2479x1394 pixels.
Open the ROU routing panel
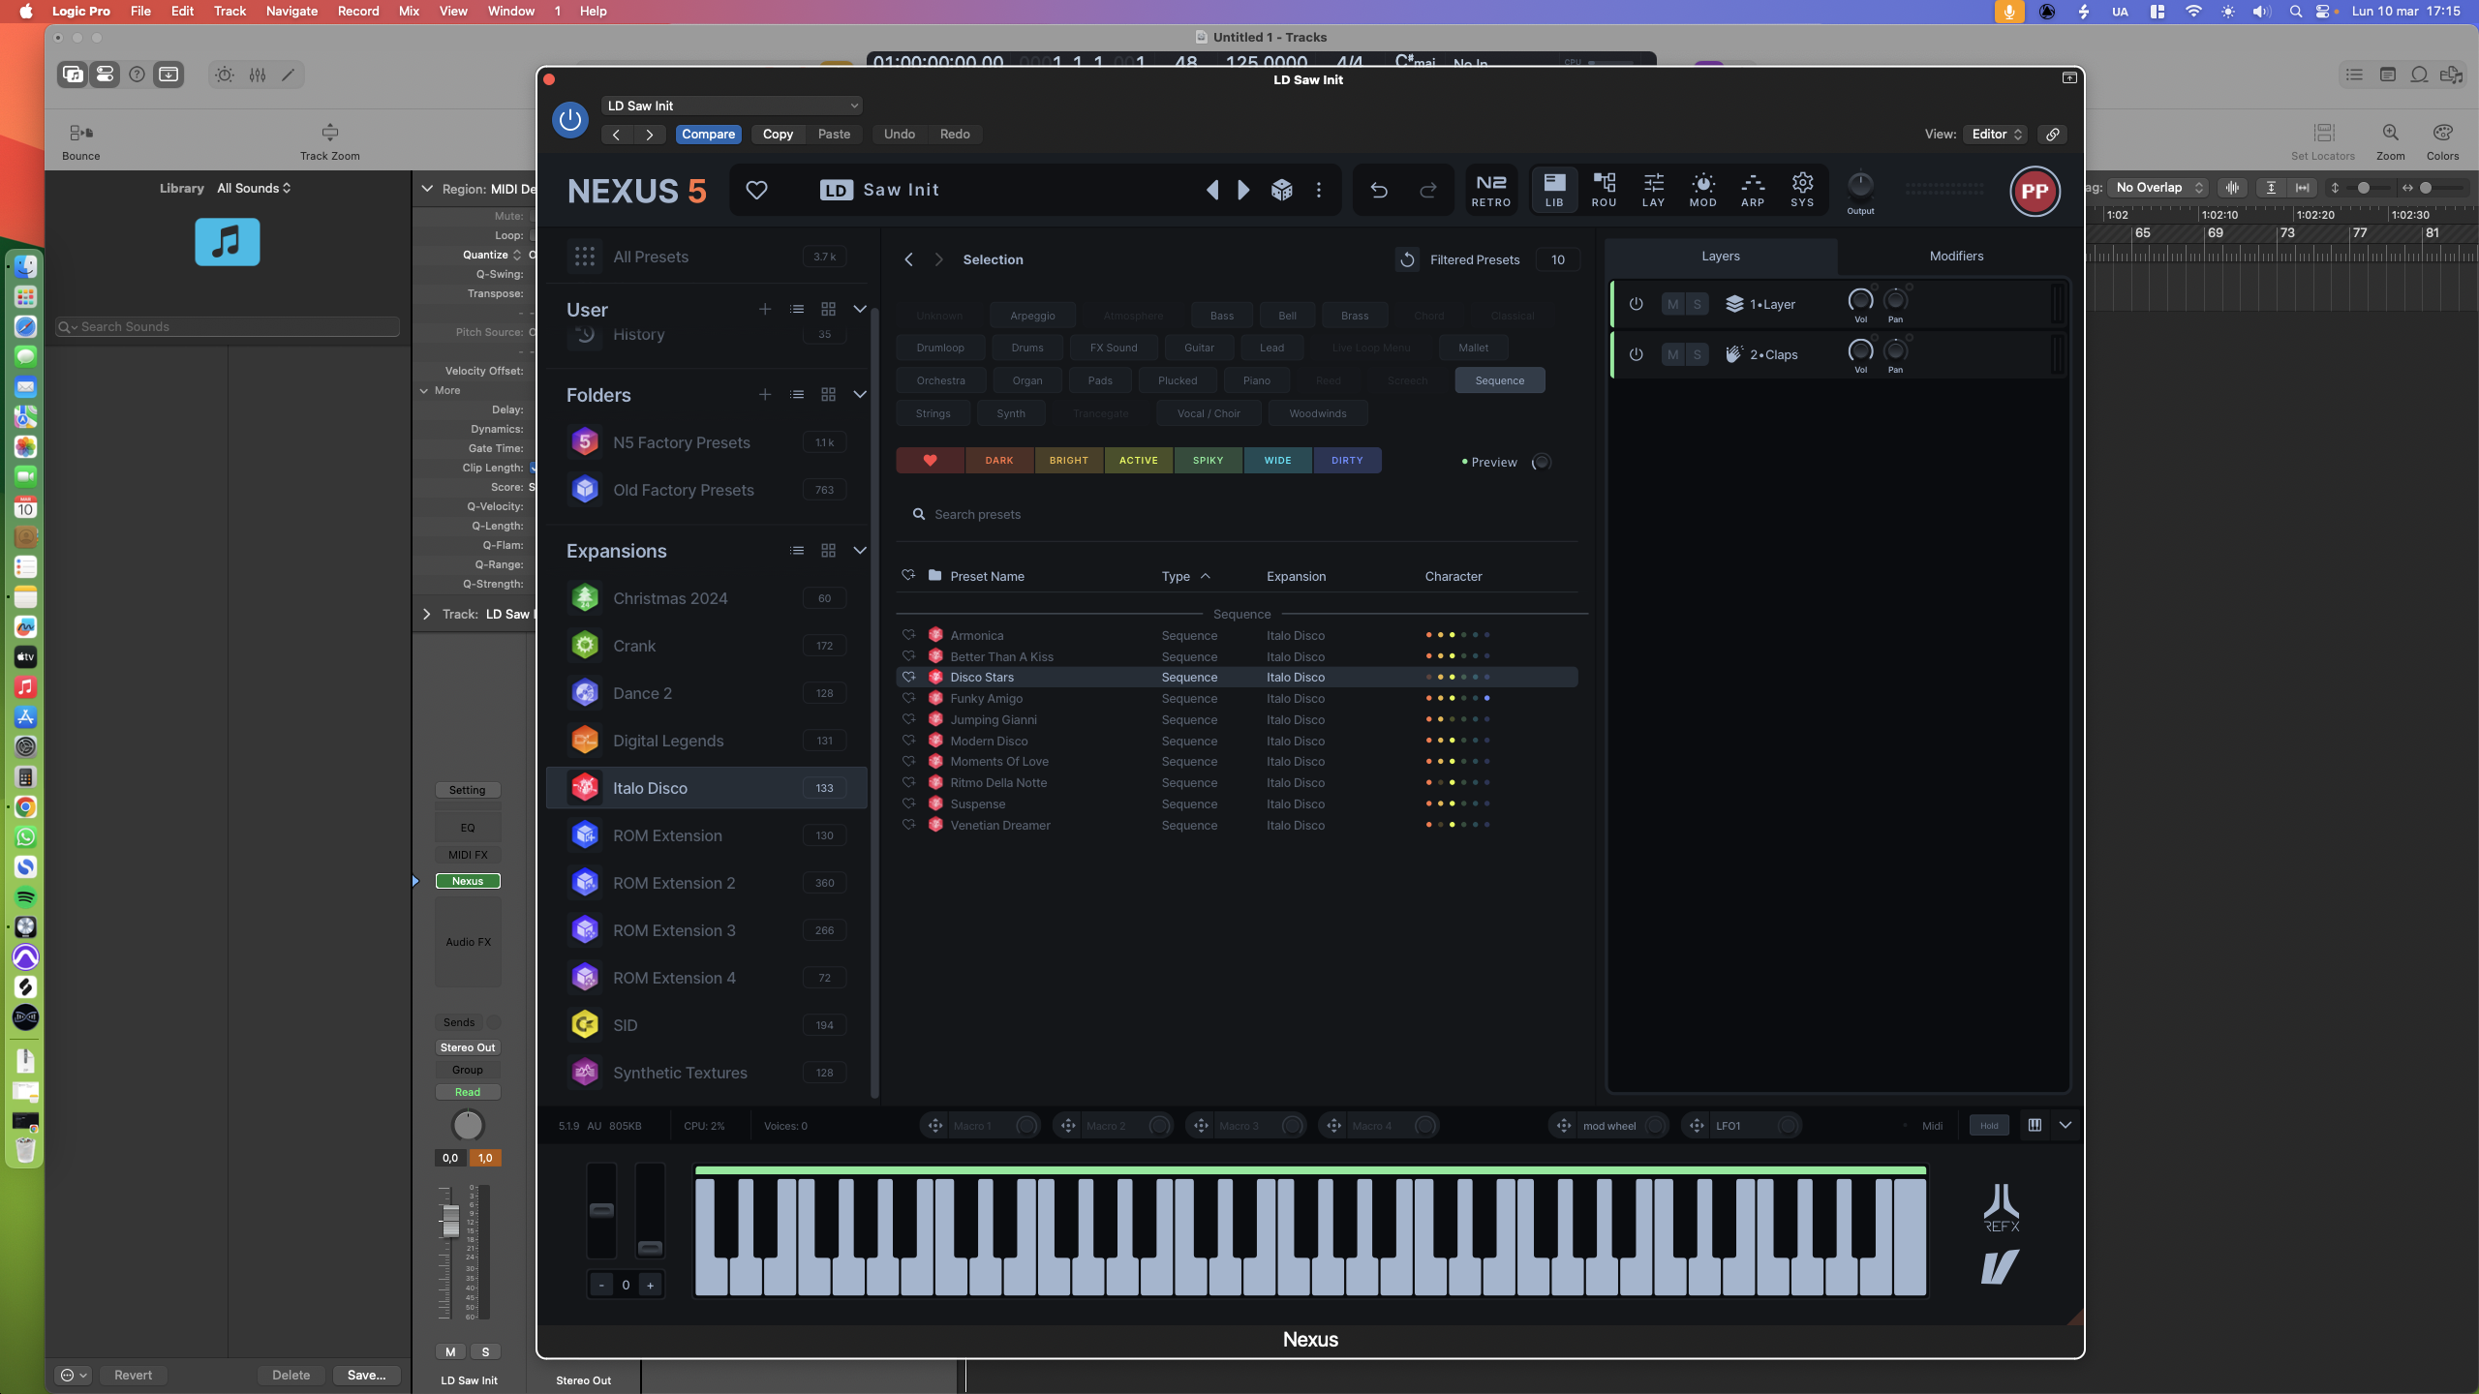(1604, 190)
